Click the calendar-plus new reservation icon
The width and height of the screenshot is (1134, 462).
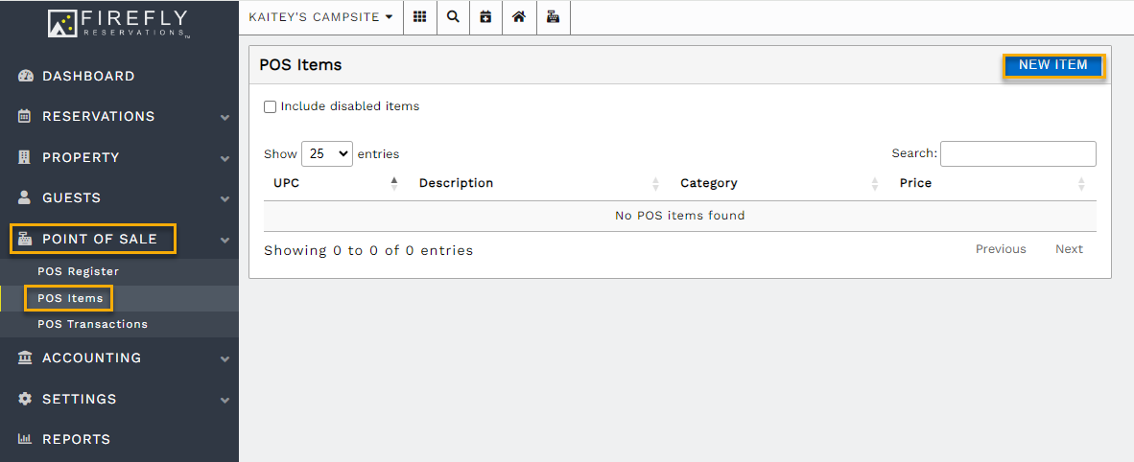[485, 17]
